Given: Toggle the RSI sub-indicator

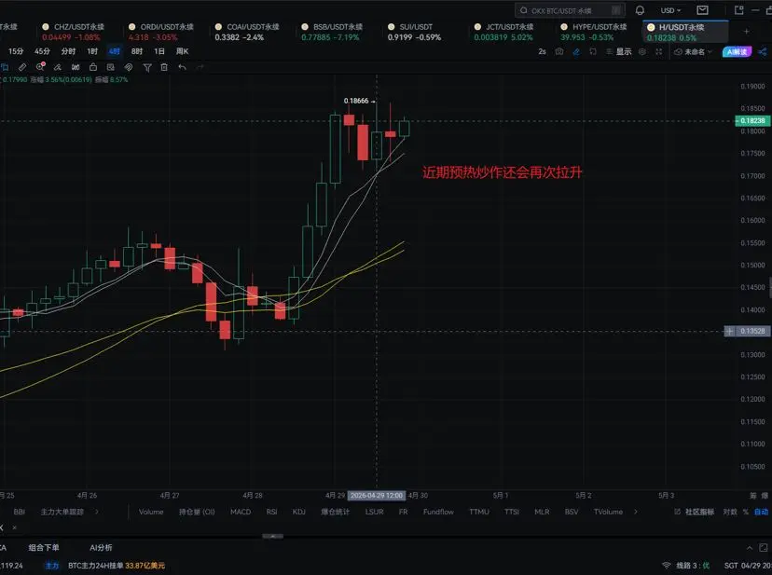Looking at the screenshot, I should pyautogui.click(x=271, y=512).
